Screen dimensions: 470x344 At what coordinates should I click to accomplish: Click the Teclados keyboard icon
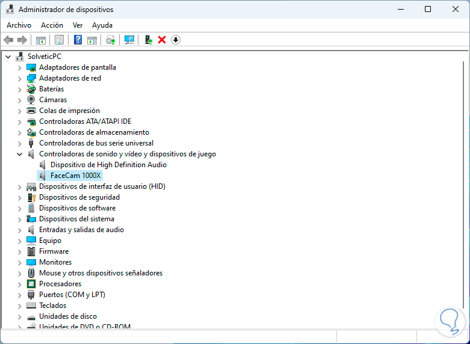coord(31,306)
